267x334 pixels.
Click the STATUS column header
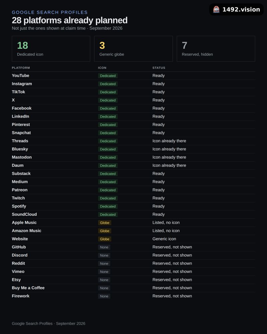tap(159, 68)
